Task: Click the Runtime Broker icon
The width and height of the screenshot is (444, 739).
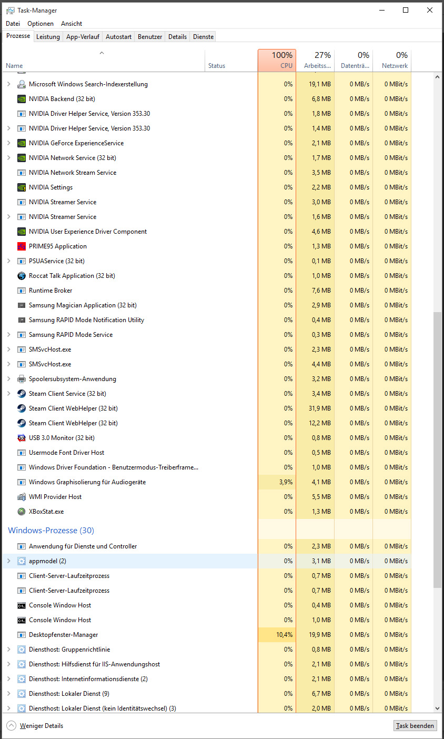Action: (22, 291)
